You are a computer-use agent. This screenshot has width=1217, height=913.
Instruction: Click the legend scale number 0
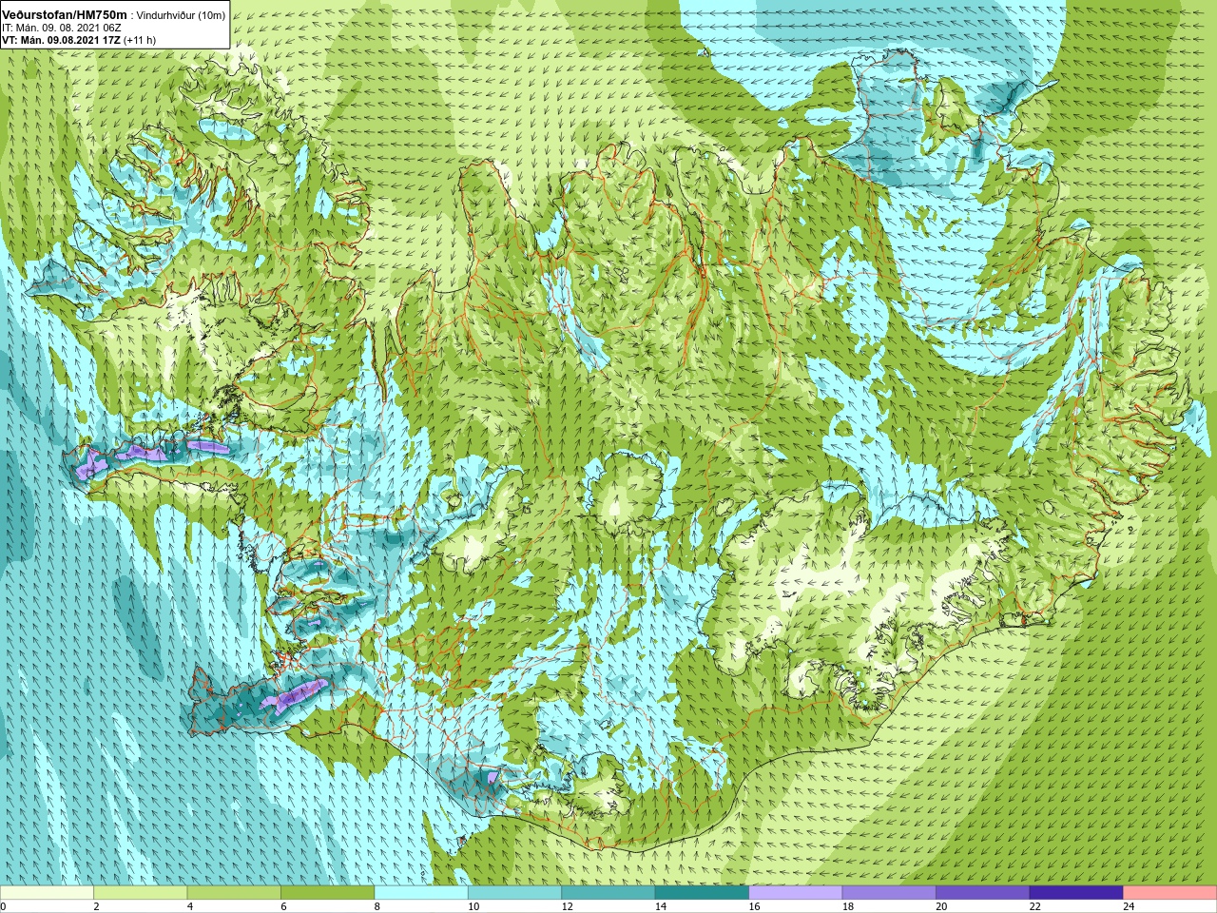pyautogui.click(x=4, y=906)
